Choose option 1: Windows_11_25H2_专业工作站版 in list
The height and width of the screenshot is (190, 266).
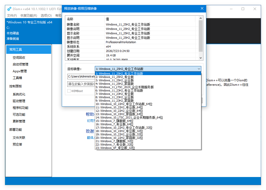click(148, 74)
